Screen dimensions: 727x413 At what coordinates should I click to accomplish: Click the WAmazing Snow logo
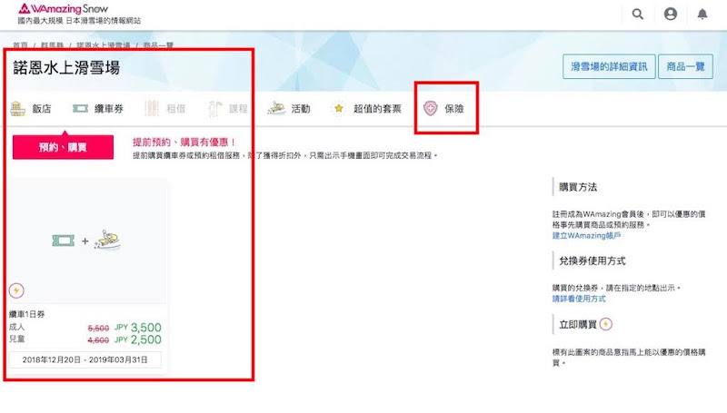63,9
